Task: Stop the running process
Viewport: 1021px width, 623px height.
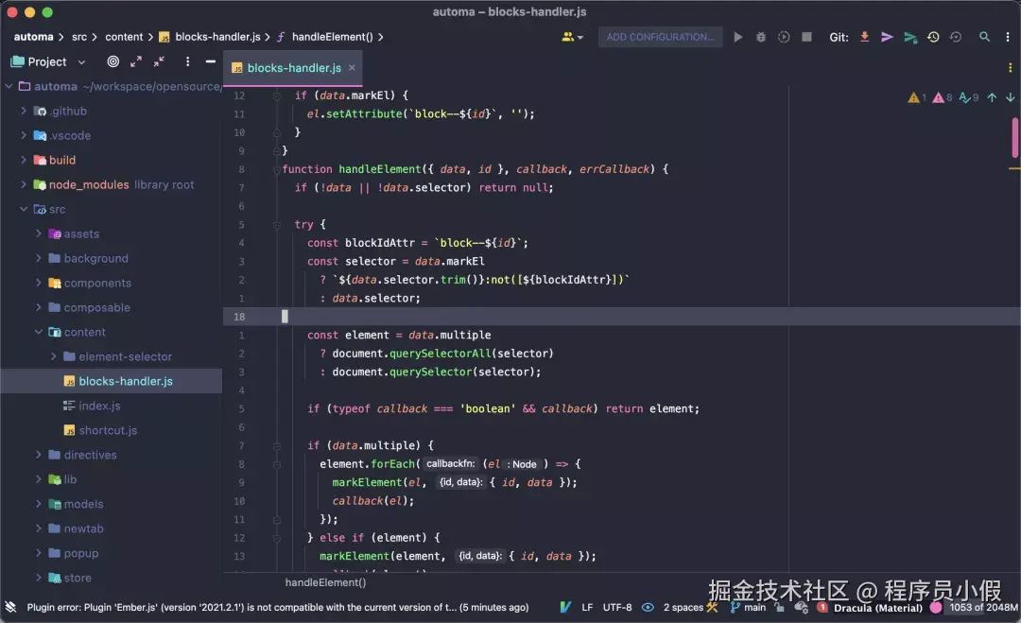Action: pyautogui.click(x=806, y=37)
